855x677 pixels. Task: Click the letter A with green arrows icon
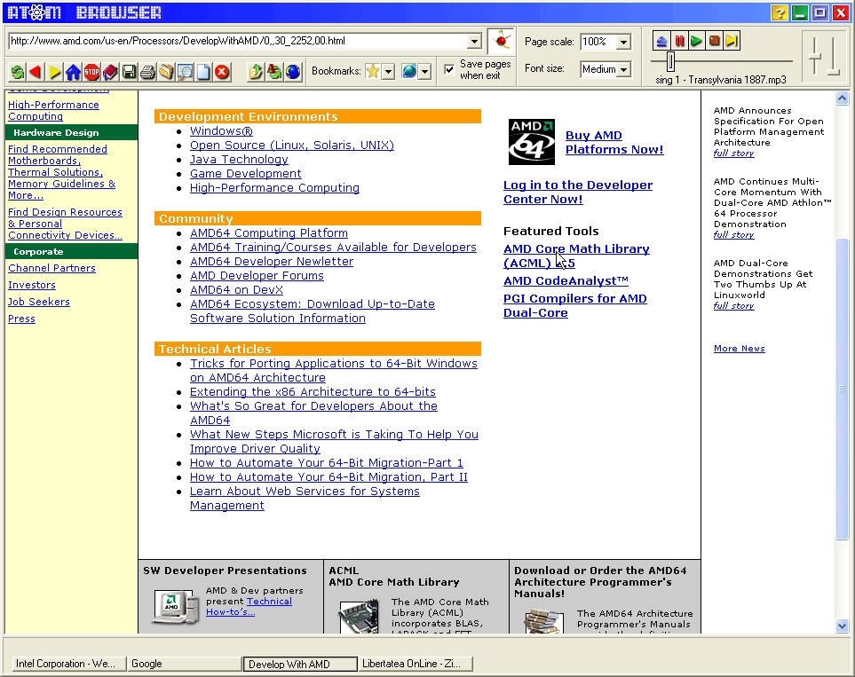point(274,72)
